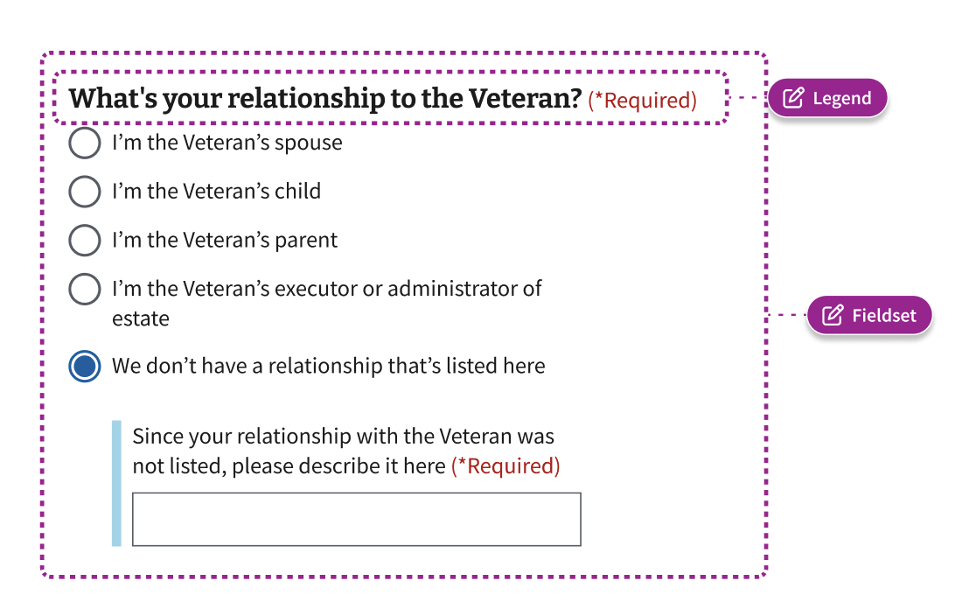Choose the "I'm the Veteran's spouse" radio button
The width and height of the screenshot is (955, 616).
pos(85,143)
